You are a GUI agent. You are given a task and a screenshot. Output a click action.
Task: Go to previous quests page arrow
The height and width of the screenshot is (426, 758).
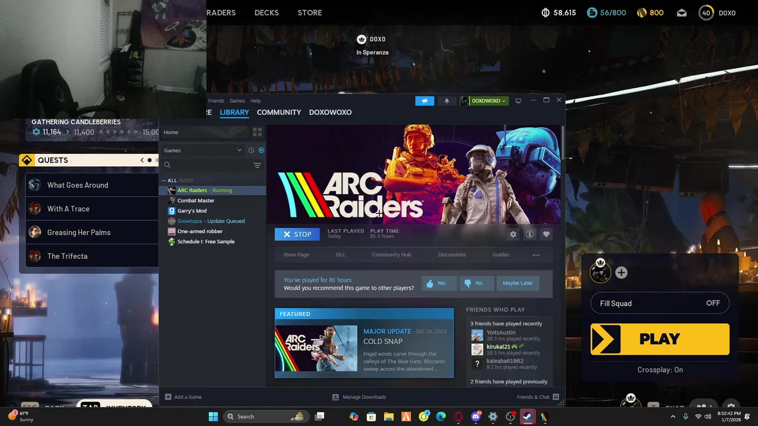pyautogui.click(x=142, y=160)
